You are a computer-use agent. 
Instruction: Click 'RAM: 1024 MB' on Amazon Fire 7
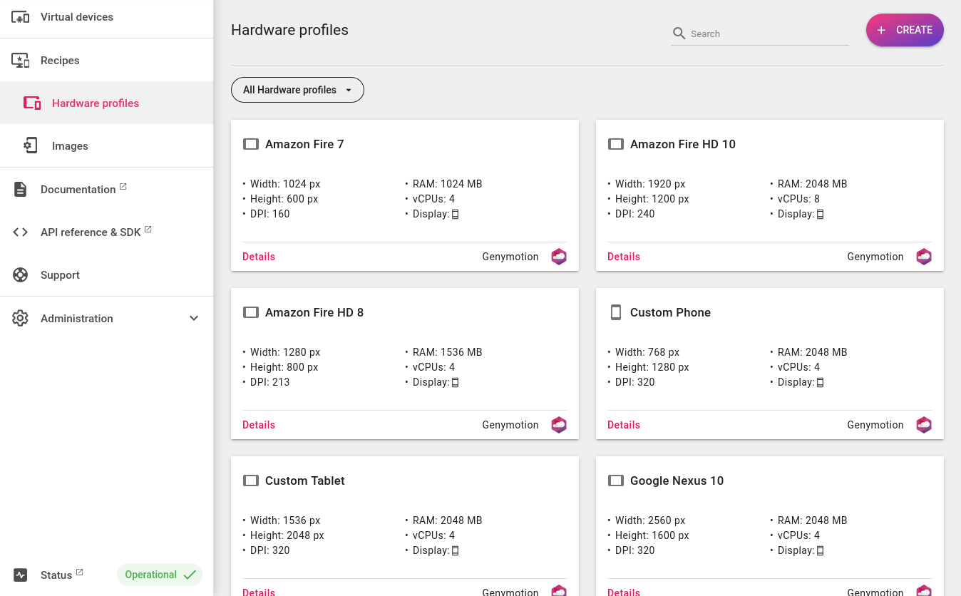pos(448,184)
